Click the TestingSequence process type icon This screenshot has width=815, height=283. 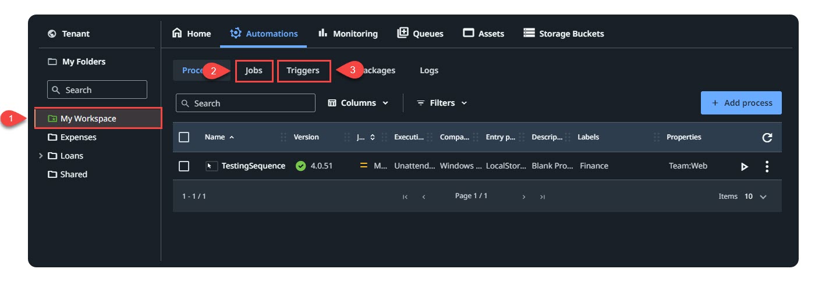[211, 166]
